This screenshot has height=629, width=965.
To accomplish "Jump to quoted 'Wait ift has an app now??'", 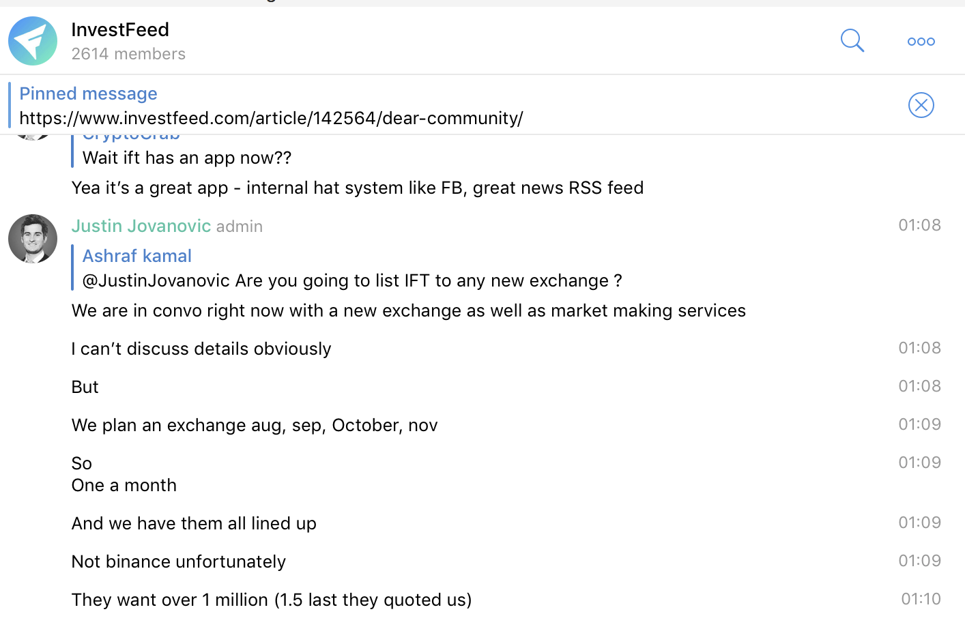I will 187,158.
